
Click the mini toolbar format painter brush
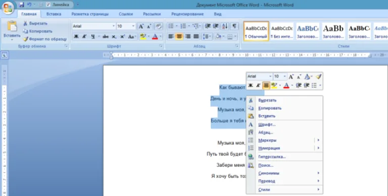point(318,77)
